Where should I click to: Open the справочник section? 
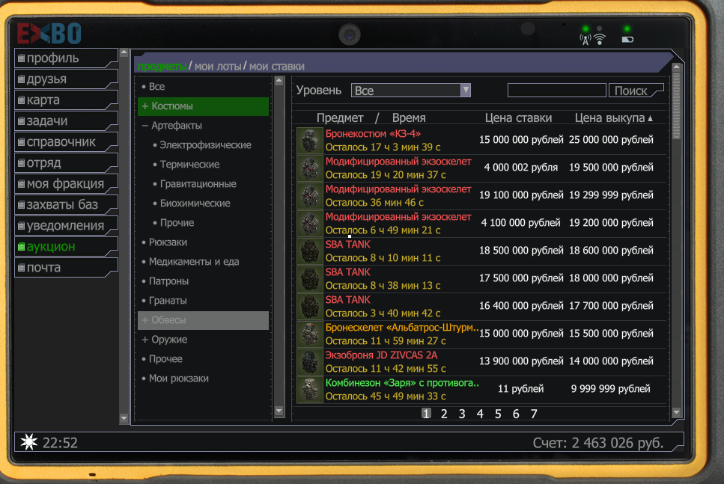[x=66, y=141]
